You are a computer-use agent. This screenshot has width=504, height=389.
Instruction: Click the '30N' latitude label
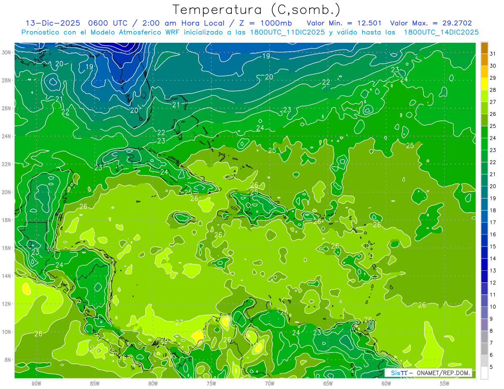[6, 52]
